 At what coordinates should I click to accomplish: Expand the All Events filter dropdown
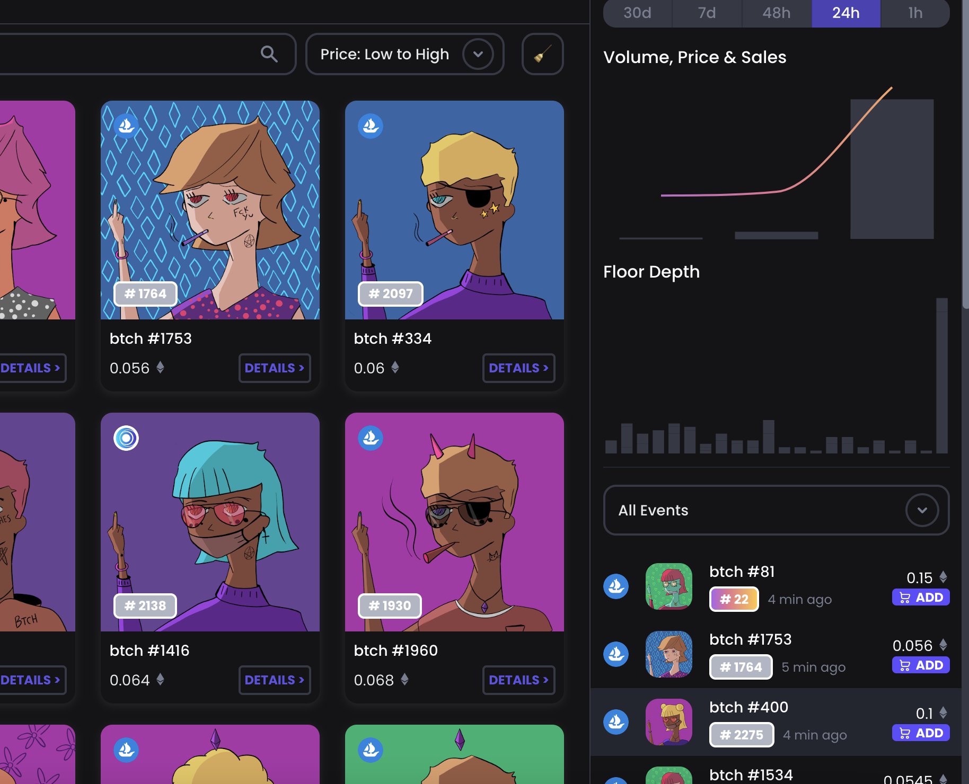click(x=776, y=510)
